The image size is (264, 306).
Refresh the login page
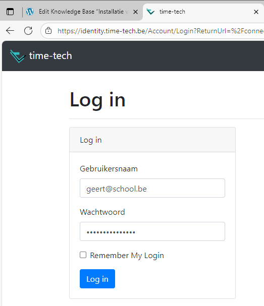coord(28,31)
